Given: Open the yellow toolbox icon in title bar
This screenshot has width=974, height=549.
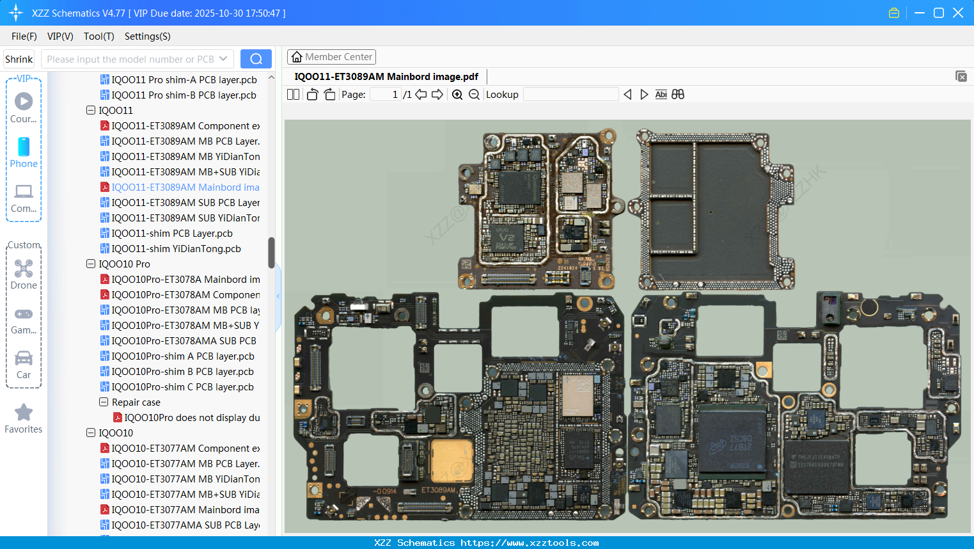Looking at the screenshot, I should click(893, 12).
